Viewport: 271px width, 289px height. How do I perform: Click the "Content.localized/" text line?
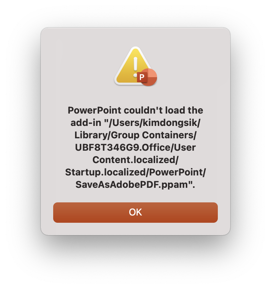coord(135,160)
